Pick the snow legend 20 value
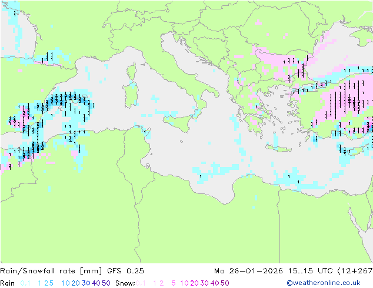373x288 pixels. point(194,283)
